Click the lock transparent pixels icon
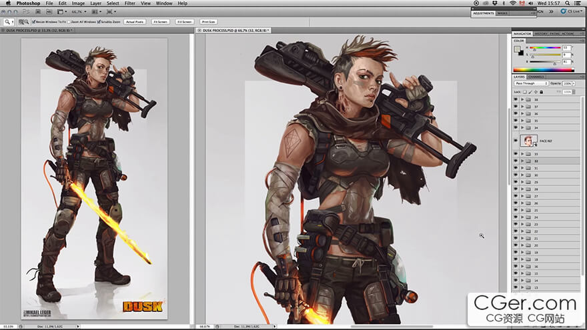587x330 pixels. coord(525,91)
